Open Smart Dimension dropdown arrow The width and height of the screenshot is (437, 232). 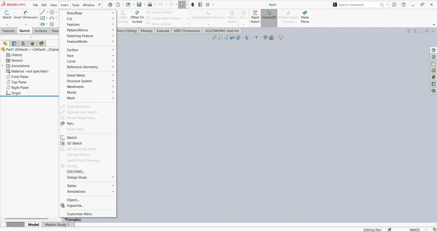(x=26, y=24)
